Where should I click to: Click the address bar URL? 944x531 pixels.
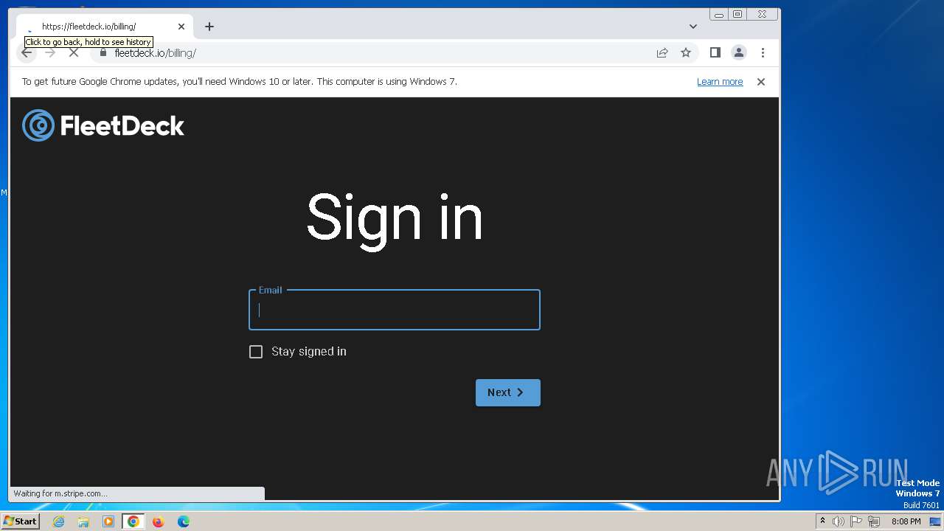click(x=156, y=53)
